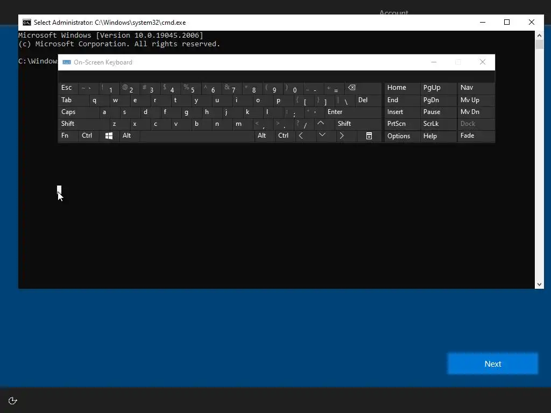Tap the backslash key
Image resolution: width=551 pixels, height=413 pixels.
click(344, 101)
